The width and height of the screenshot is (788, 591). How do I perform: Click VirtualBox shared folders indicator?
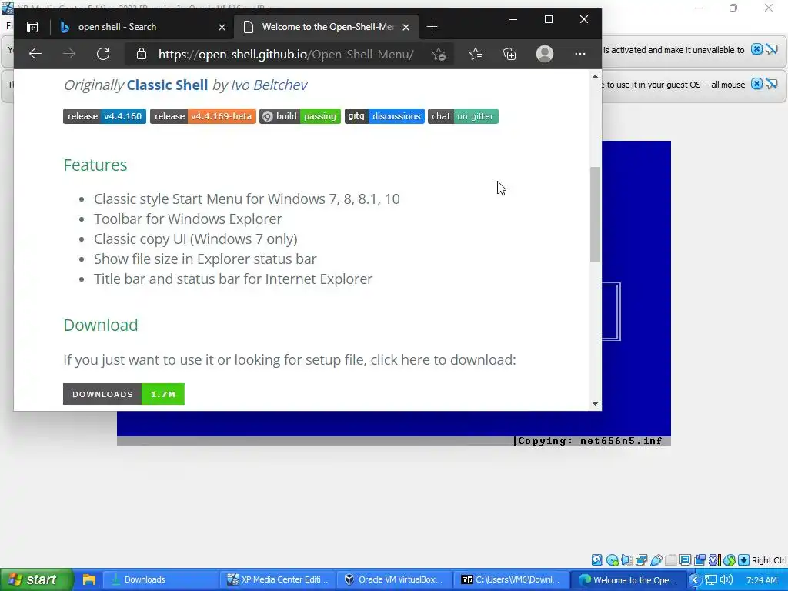coord(671,560)
